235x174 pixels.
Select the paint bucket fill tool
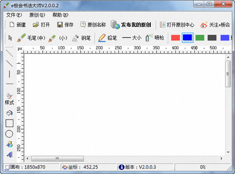coord(9,113)
